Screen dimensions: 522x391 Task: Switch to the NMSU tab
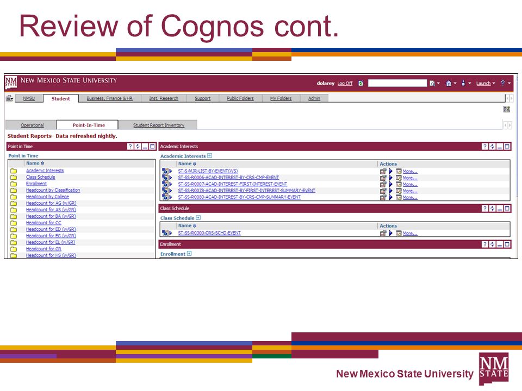pos(29,98)
